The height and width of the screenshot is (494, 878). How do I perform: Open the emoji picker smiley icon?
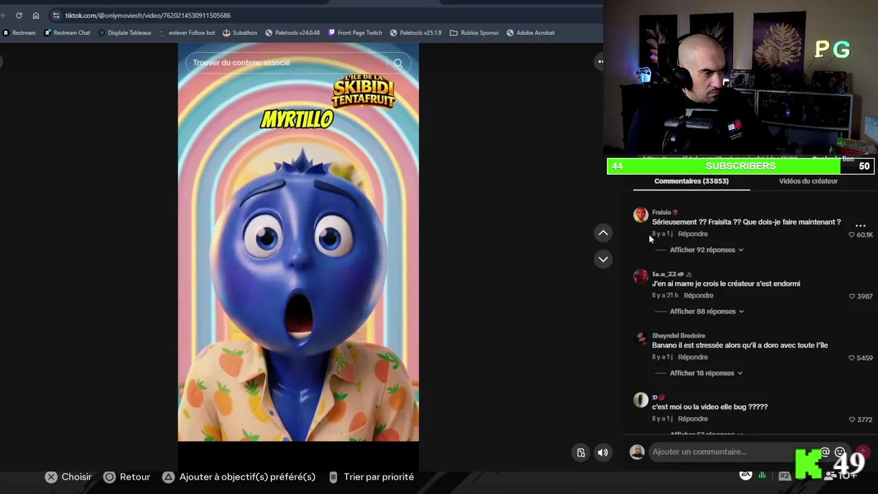tap(840, 452)
